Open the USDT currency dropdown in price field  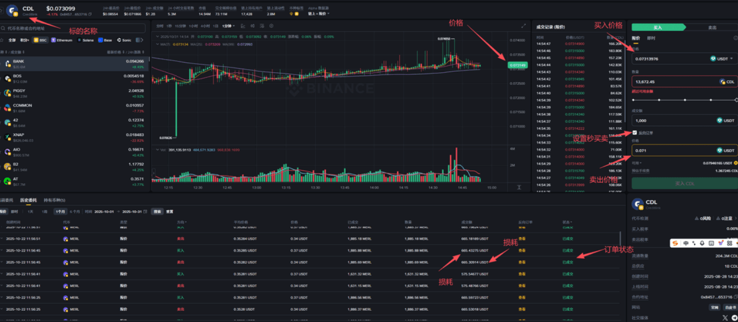click(723, 58)
